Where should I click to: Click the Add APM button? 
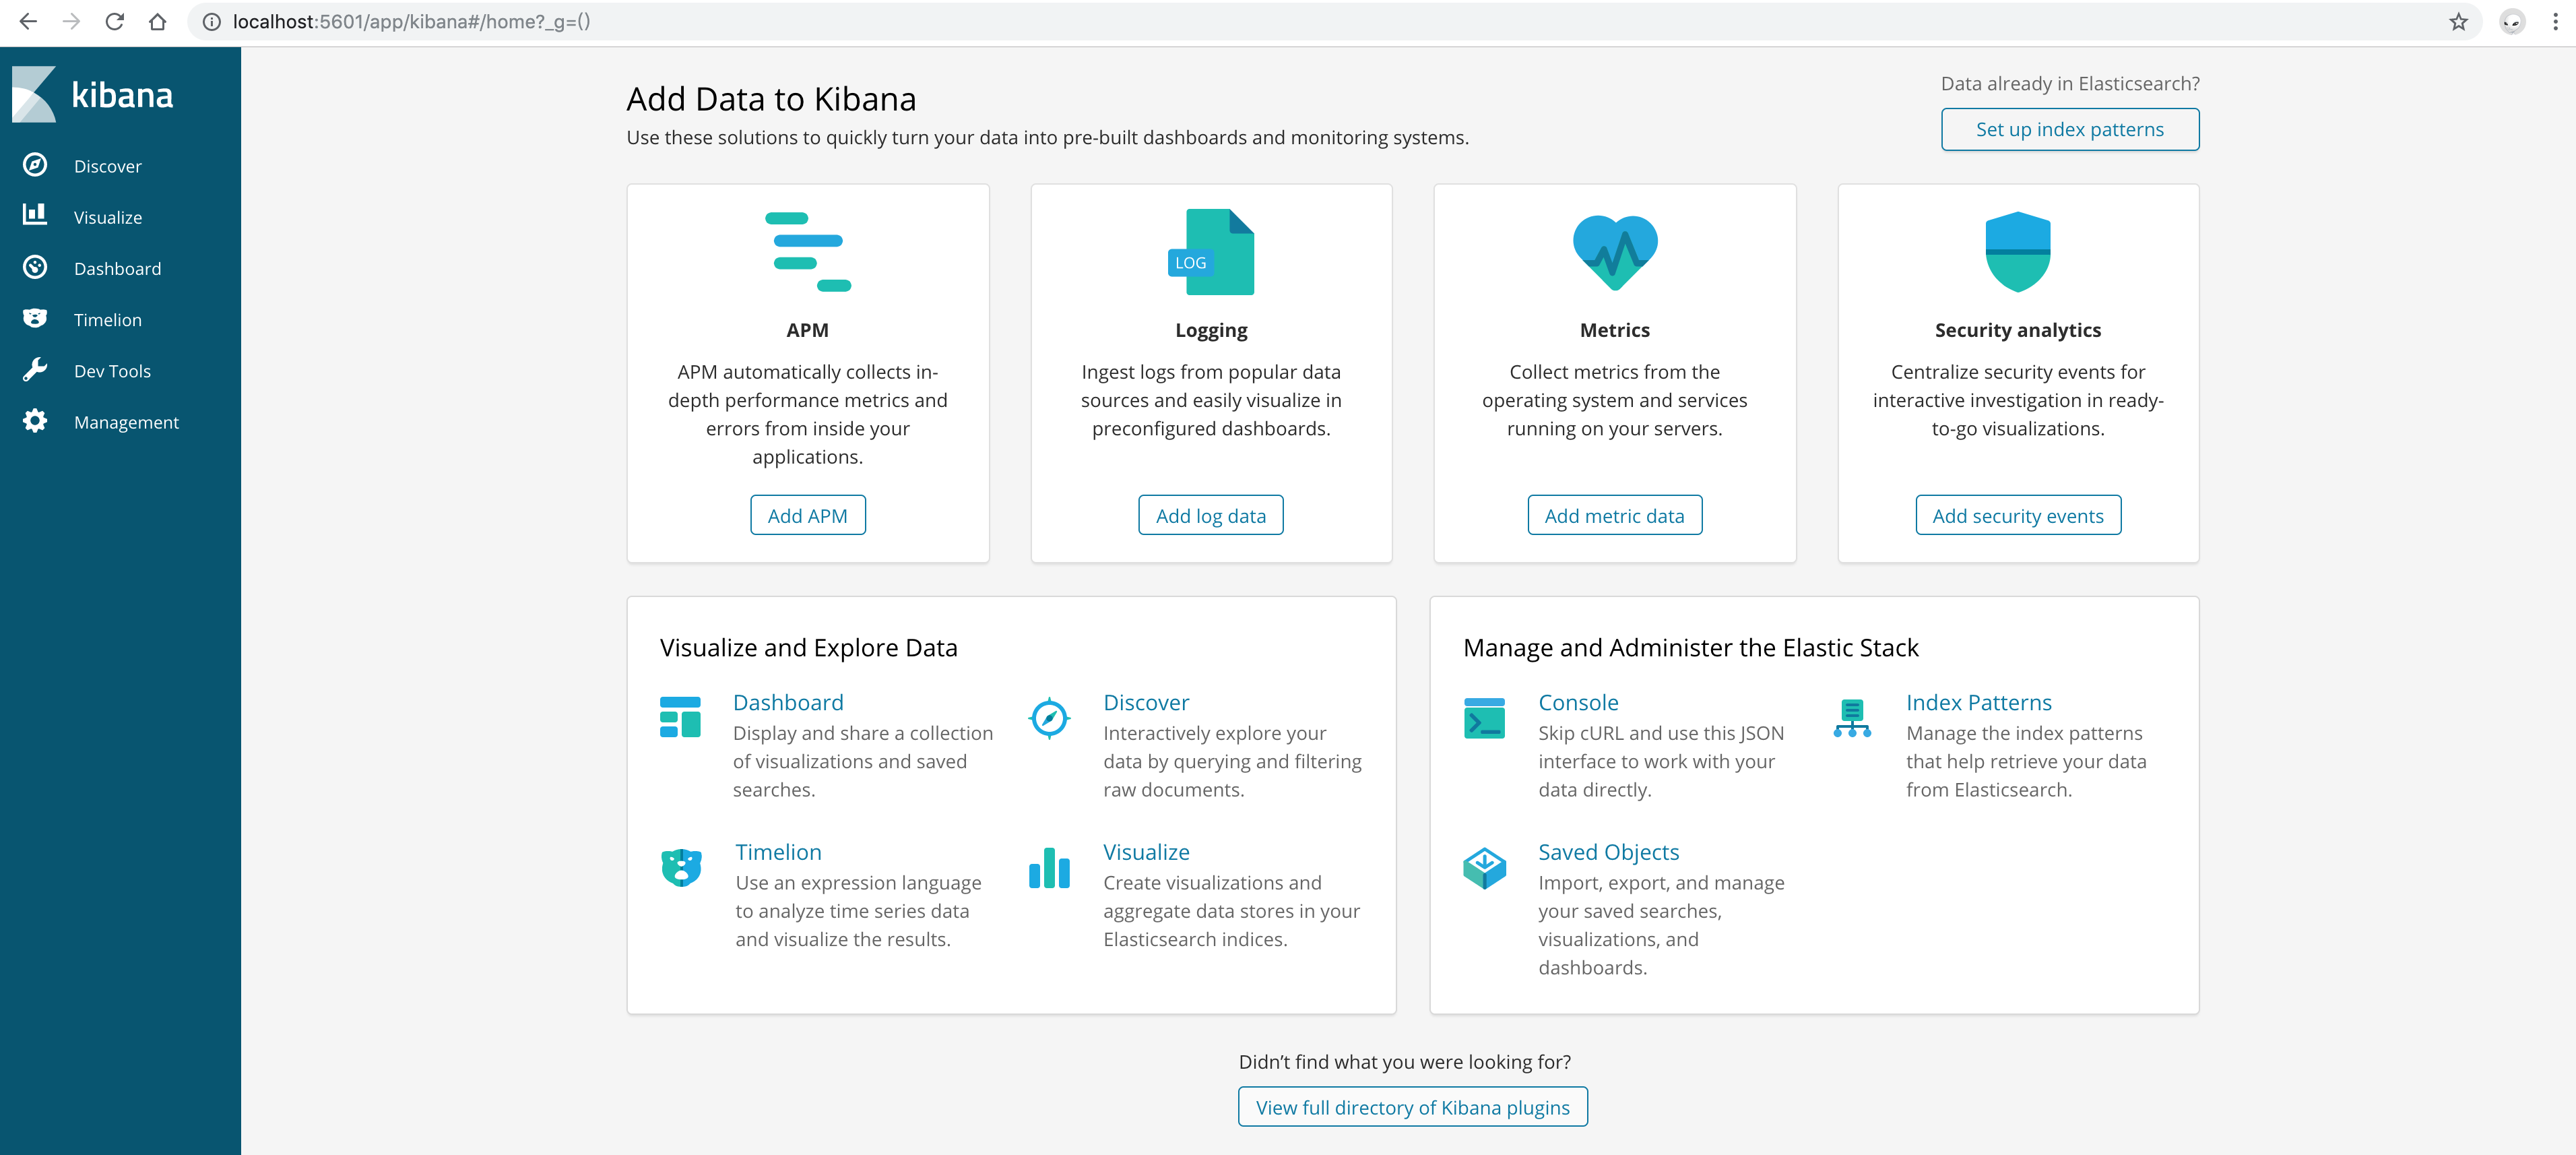tap(807, 515)
